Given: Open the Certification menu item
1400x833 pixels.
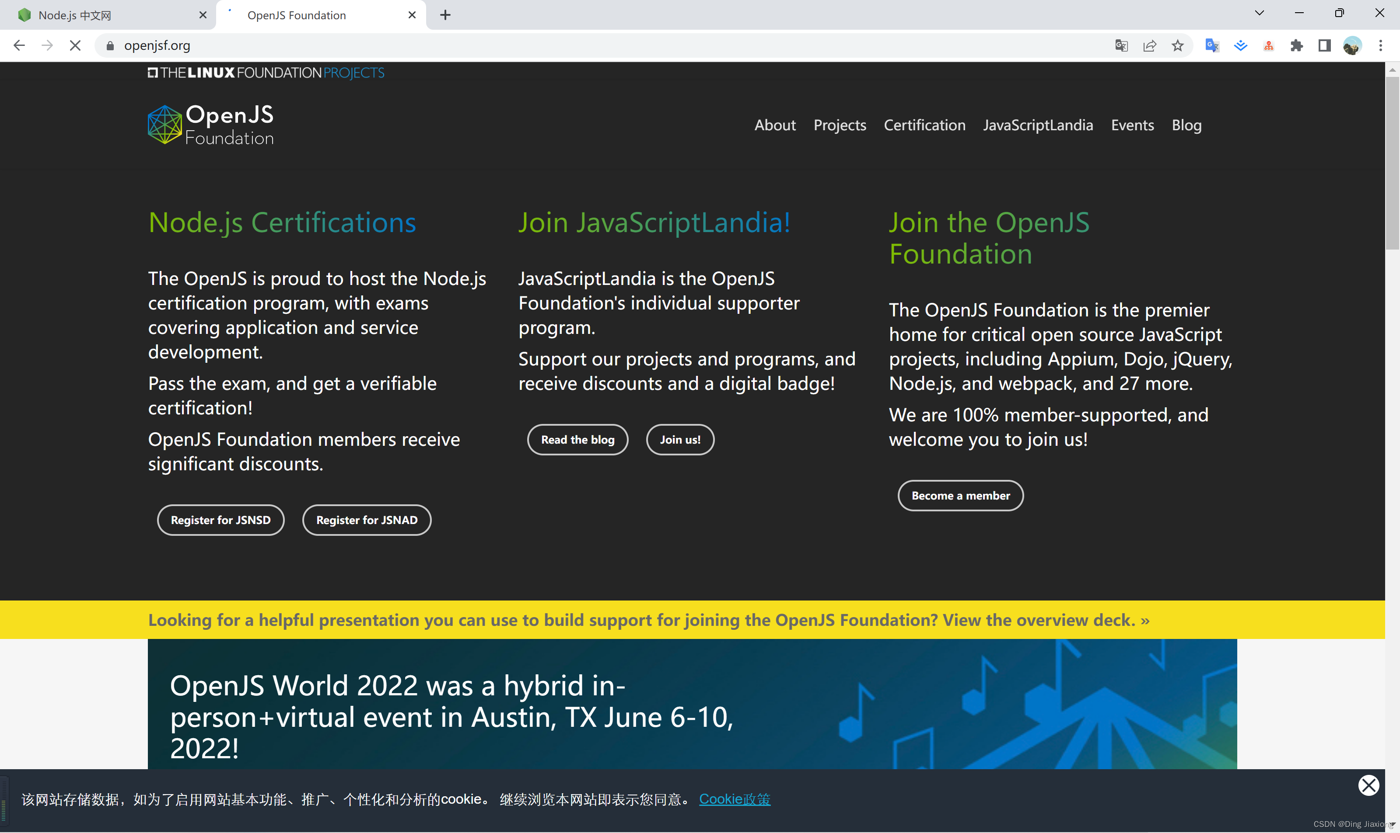Looking at the screenshot, I should tap(924, 125).
